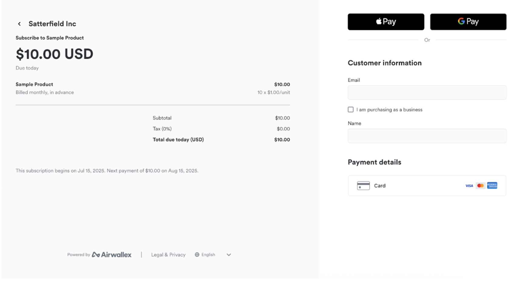Click the credit card icon
The image size is (523, 281).
point(363,186)
